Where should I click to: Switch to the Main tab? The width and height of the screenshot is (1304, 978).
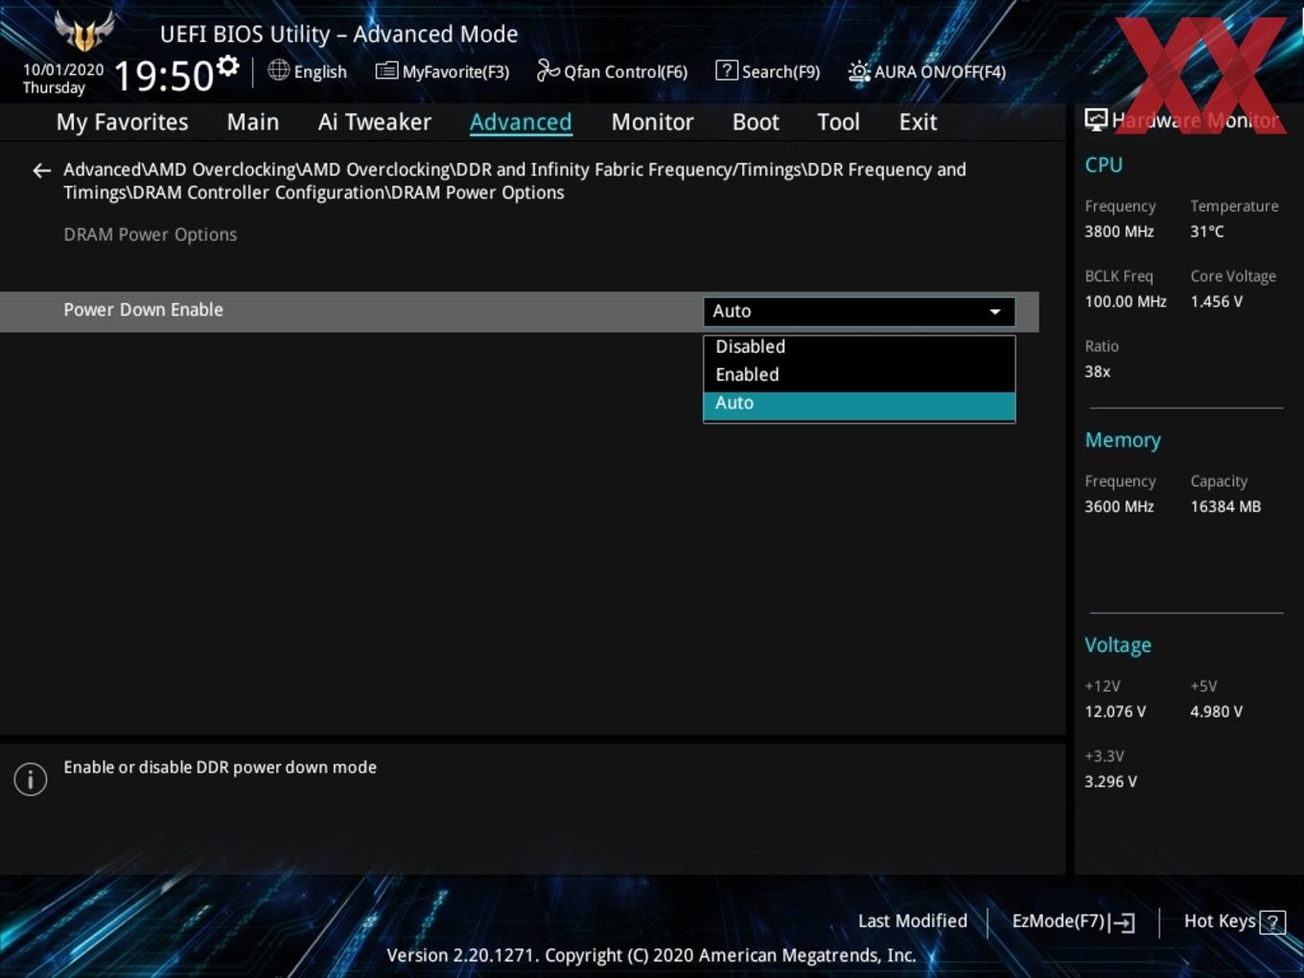253,122
